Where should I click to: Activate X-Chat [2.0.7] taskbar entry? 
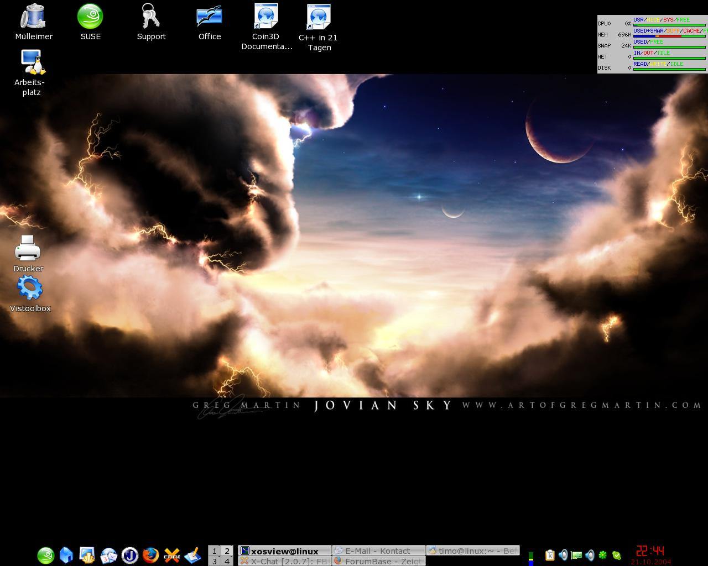(x=285, y=561)
